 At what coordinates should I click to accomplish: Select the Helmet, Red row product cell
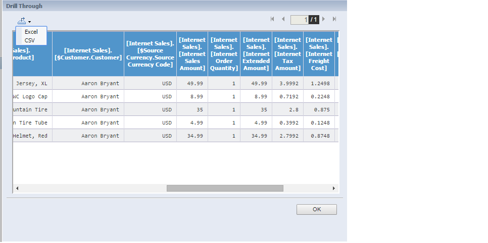(32, 136)
